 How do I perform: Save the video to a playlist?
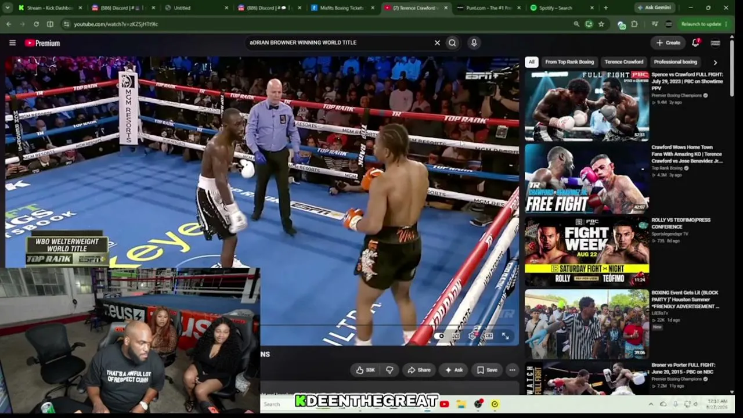coord(488,370)
